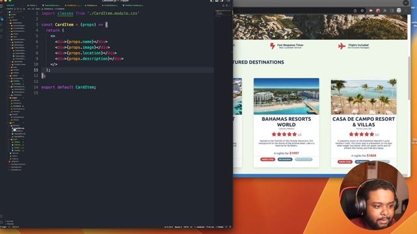417x234 pixels.
Task: Open the Bahamas Resorts World photo
Action: tap(286, 96)
